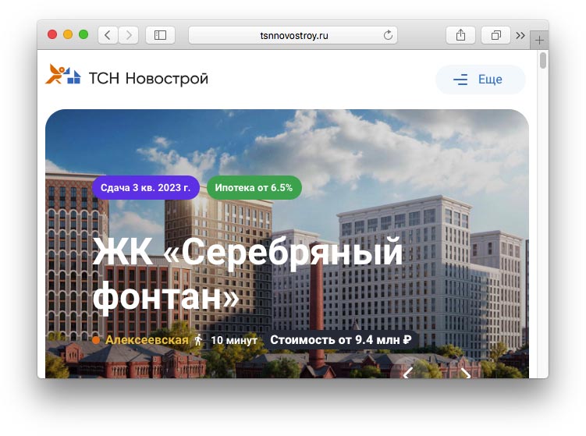This screenshot has width=586, height=436.
Task: Click the Safari forward arrow button
Action: click(129, 35)
